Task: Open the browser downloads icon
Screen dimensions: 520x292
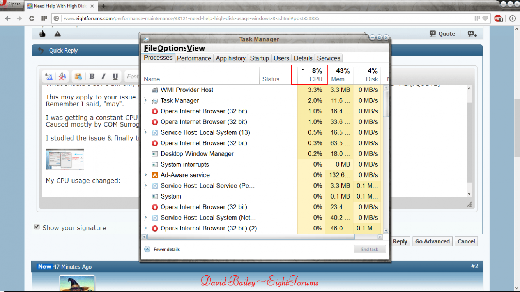Action: click(513, 18)
